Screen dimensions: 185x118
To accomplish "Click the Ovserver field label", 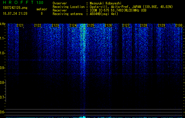I will 60,3.
